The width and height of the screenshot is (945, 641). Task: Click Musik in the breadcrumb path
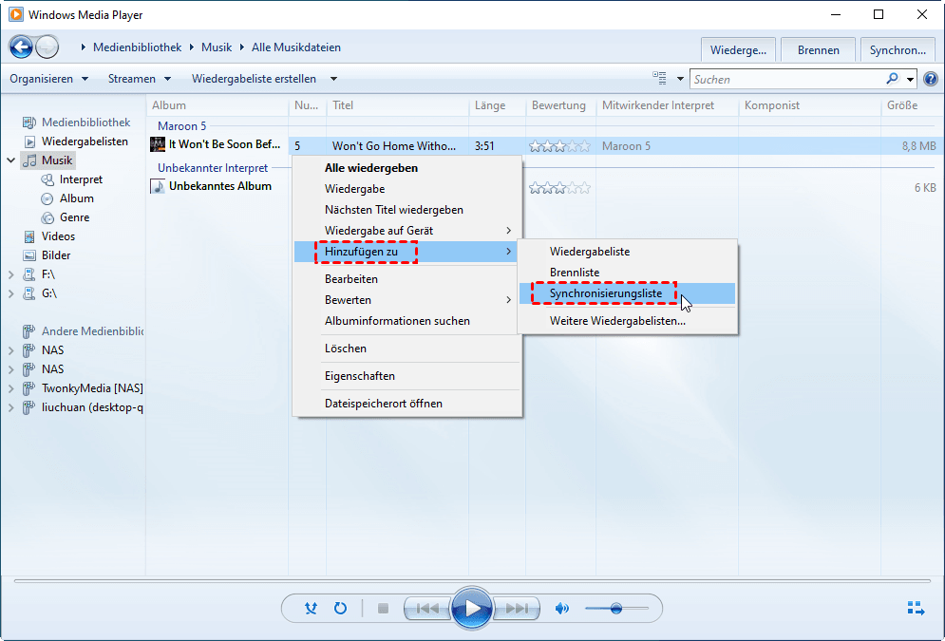pos(217,47)
